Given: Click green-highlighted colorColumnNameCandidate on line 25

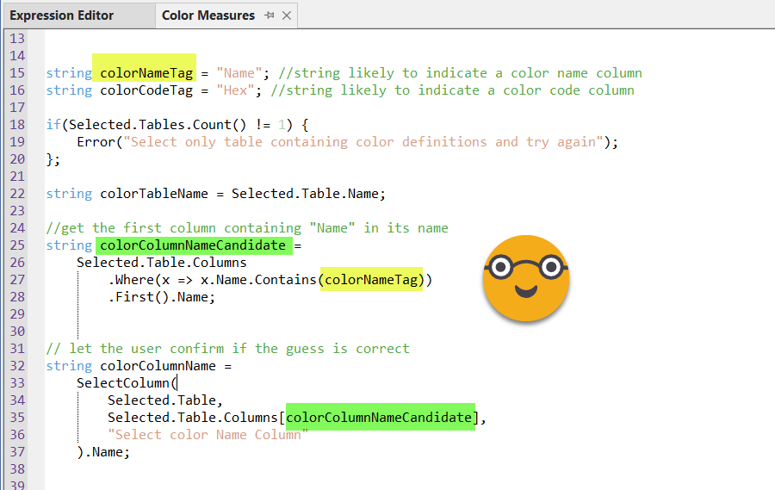Looking at the screenshot, I should point(193,245).
